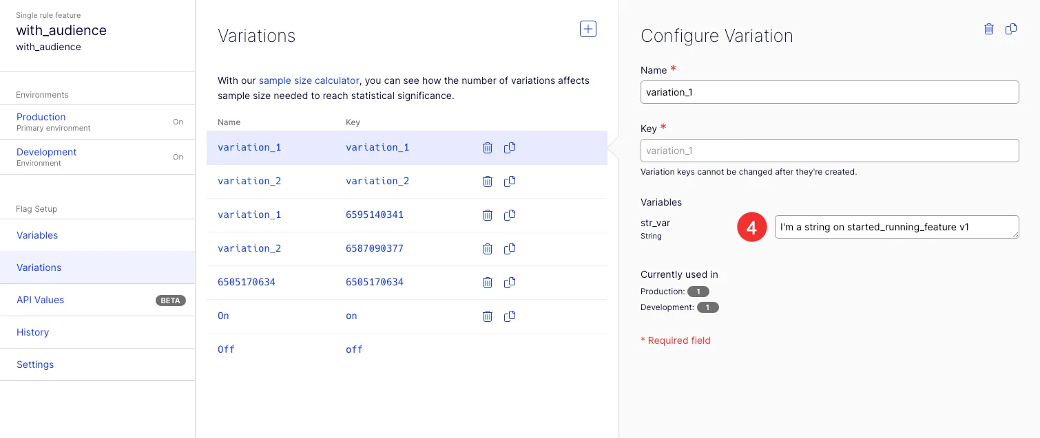Select the On variation row name
Image resolution: width=1040 pixels, height=438 pixels.
[223, 316]
